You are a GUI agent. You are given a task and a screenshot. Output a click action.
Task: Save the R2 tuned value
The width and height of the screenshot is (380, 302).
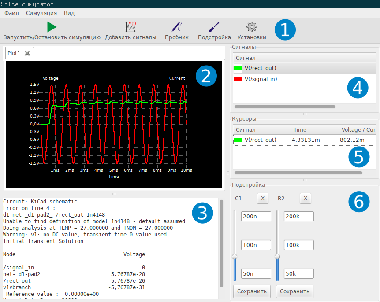(x=294, y=291)
